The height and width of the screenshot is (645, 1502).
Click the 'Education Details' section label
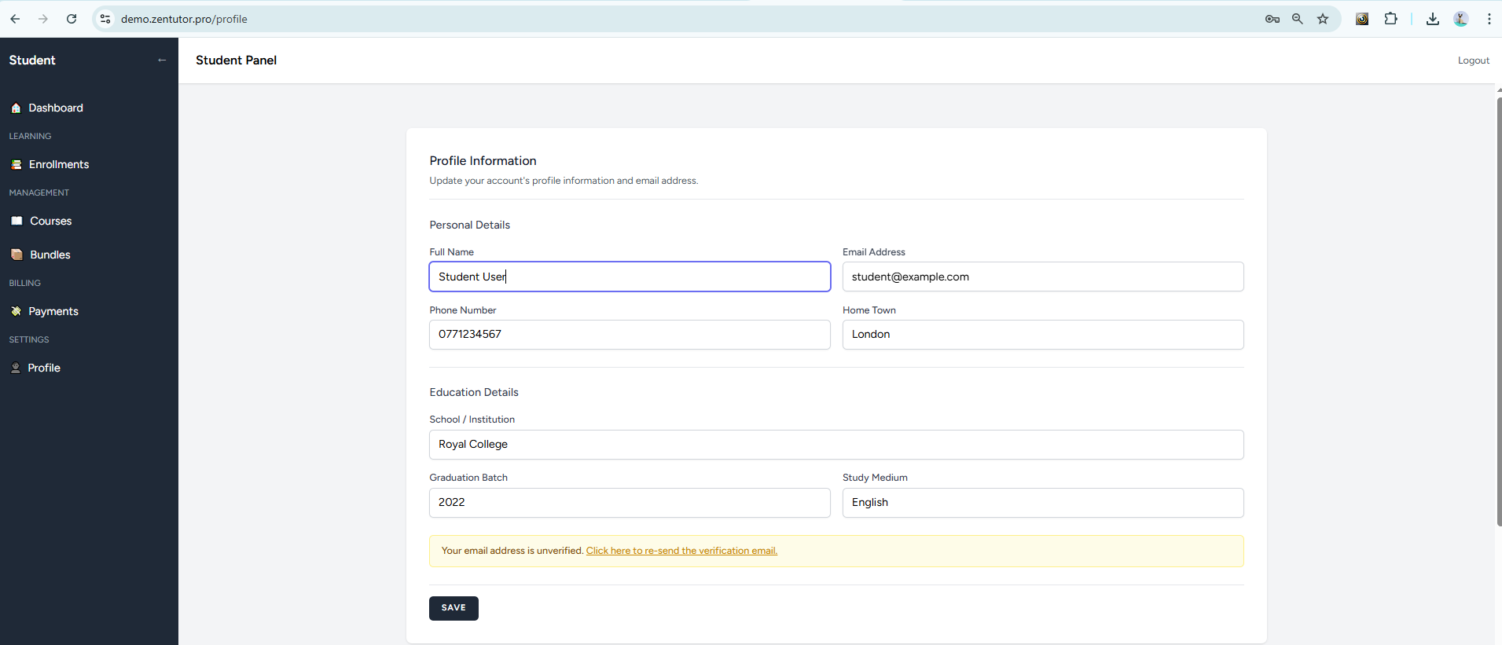[x=474, y=392]
